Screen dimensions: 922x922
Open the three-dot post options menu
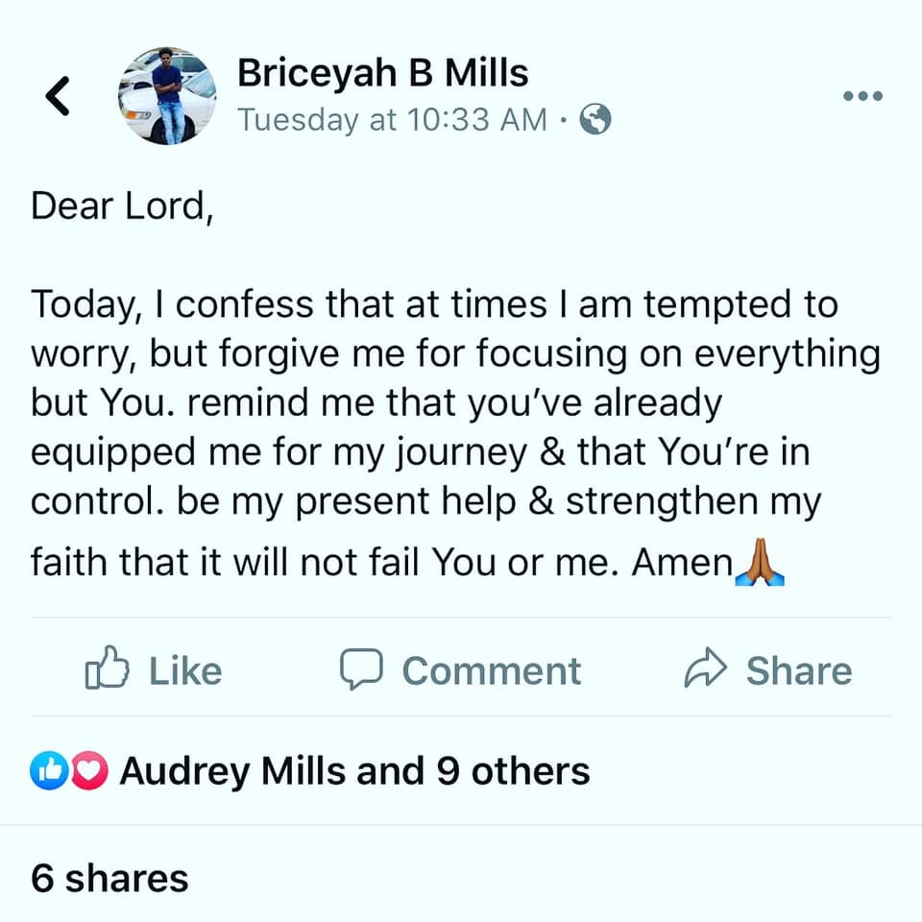[x=861, y=96]
